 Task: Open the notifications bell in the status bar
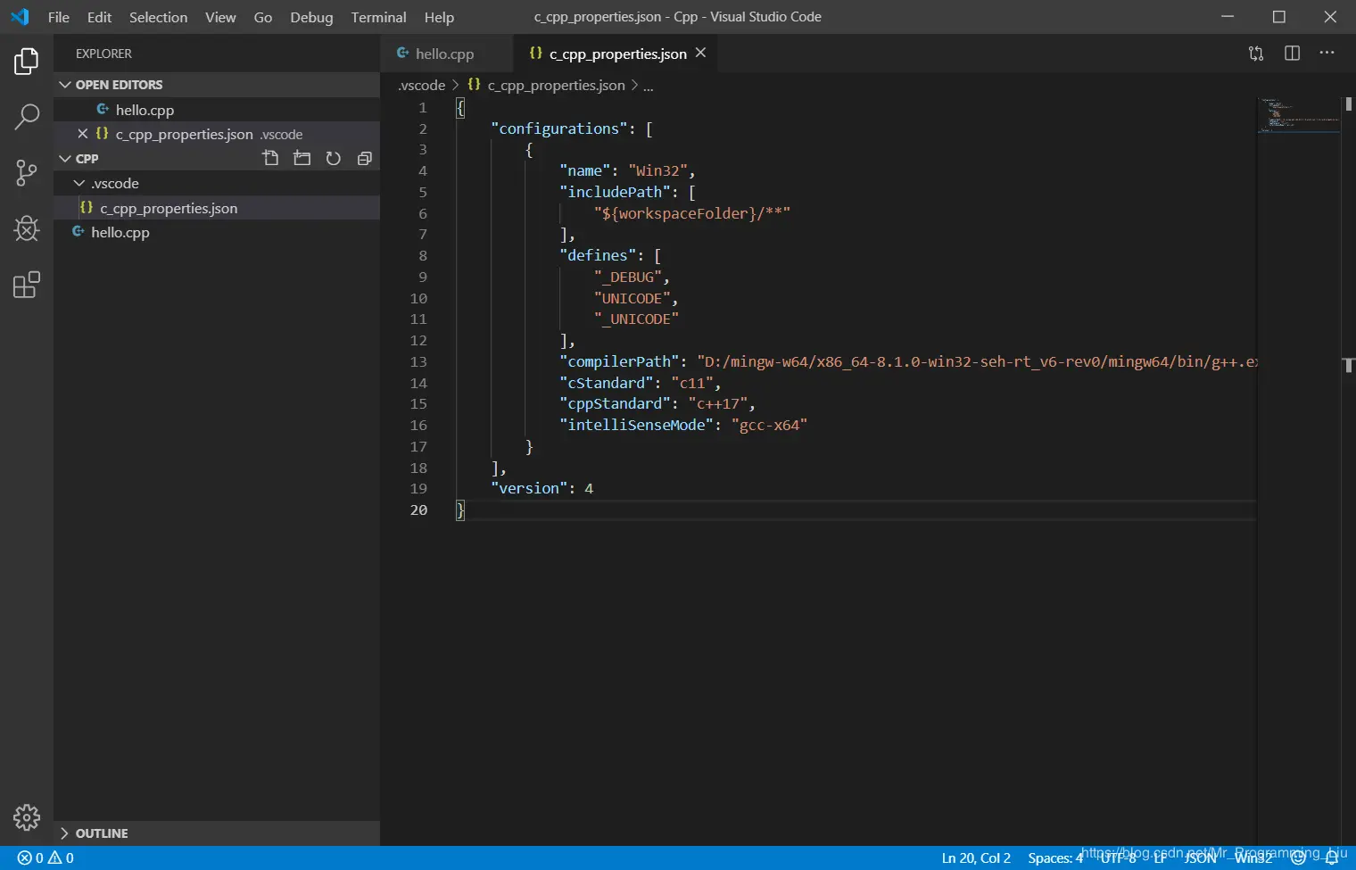coord(1332,858)
